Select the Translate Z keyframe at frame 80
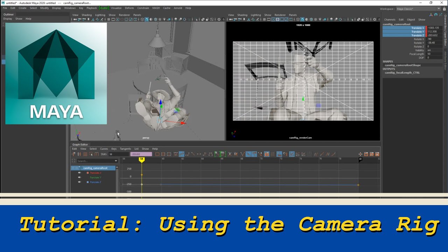This screenshot has width=448, height=252. pos(358,185)
